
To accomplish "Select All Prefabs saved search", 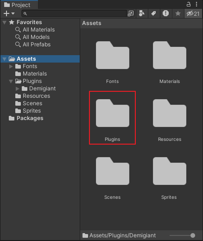I will (x=37, y=44).
